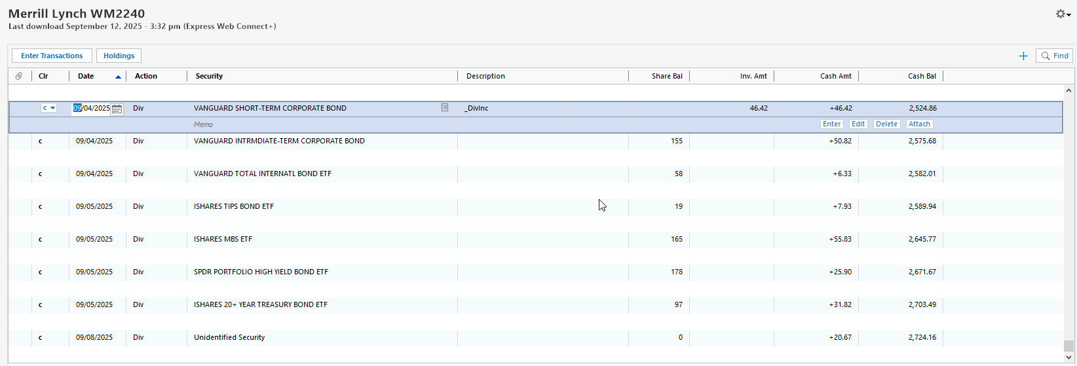Click the Attach button
This screenshot has height=366, width=1077.
(919, 124)
